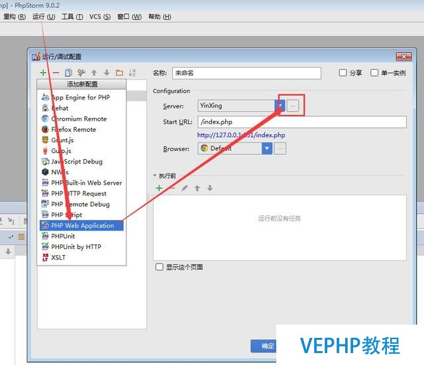424x365 pixels.
Task: Pick Grunt.js from the list
Action: tap(81, 140)
